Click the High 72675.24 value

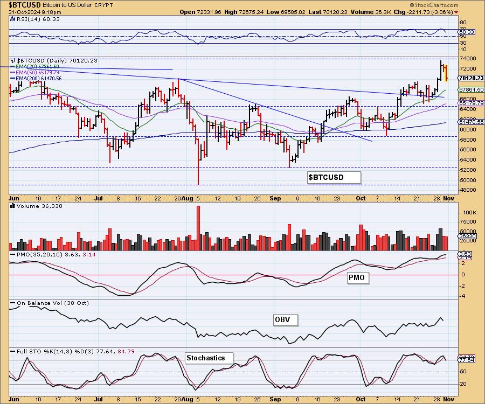244,12
